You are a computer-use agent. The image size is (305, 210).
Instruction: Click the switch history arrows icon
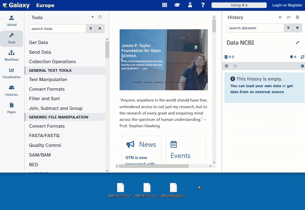[x=289, y=17]
